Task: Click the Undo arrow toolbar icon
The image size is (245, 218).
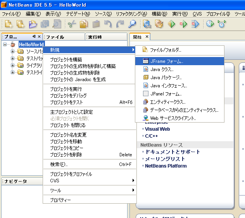Action: 108,24
